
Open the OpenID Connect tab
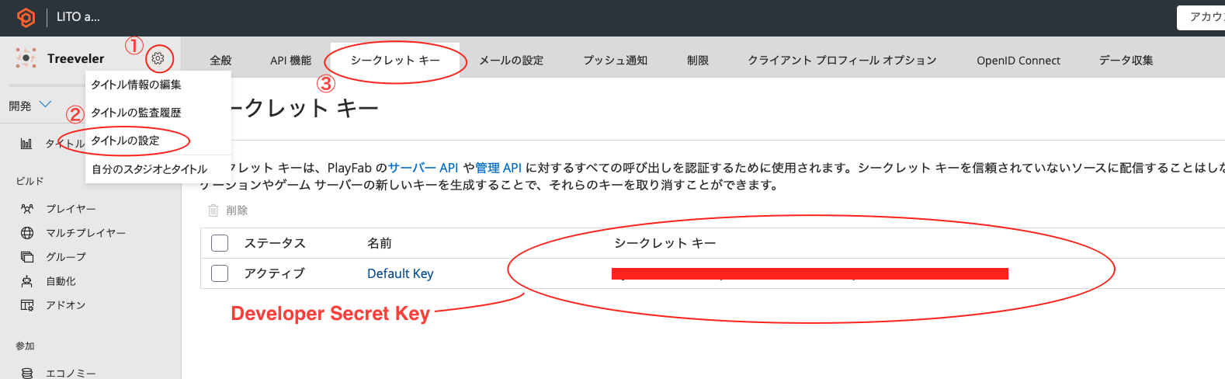click(1018, 61)
